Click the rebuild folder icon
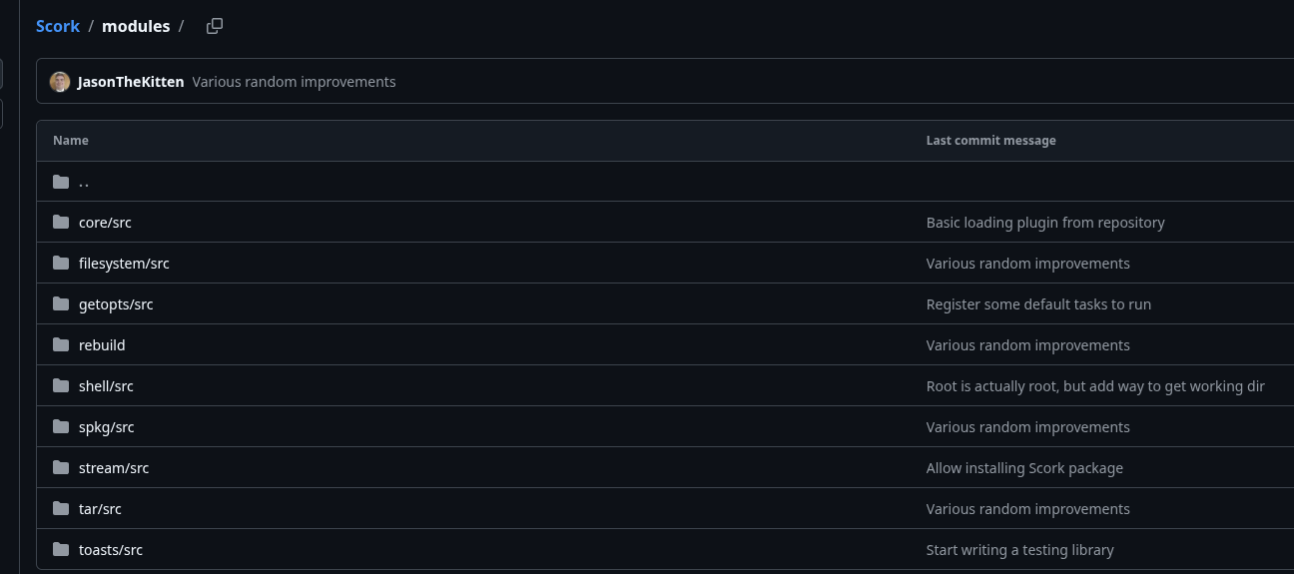The width and height of the screenshot is (1294, 574). pos(61,344)
